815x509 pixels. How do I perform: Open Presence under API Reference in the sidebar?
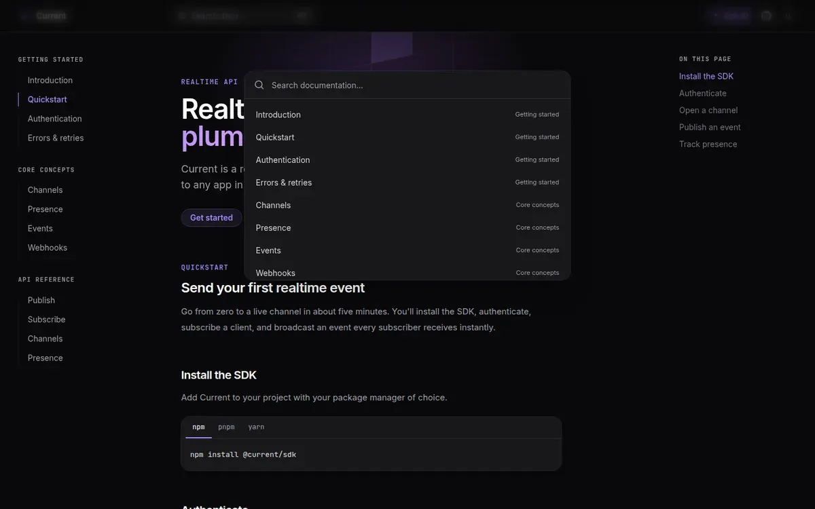(x=46, y=358)
